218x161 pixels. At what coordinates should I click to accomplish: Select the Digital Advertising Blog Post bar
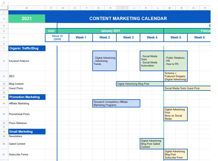point(140,84)
